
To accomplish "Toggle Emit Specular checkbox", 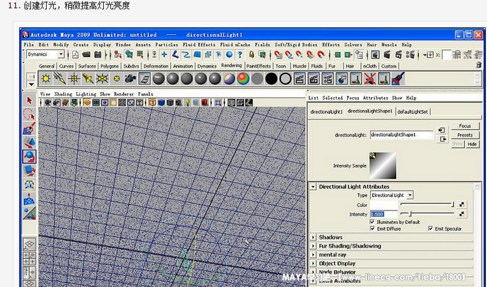I will [430, 229].
